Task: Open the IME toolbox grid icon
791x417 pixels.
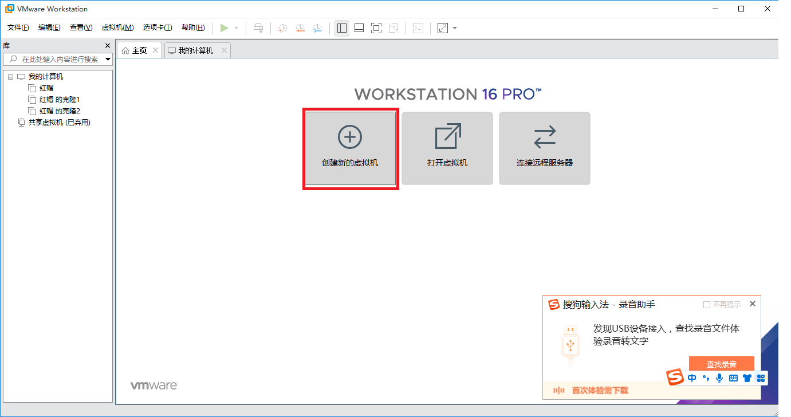Action: click(x=761, y=378)
